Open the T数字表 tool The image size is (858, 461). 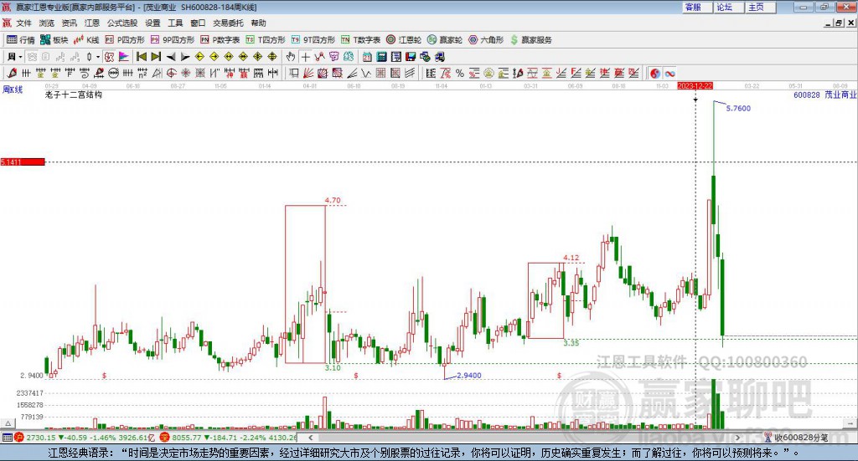coord(360,40)
